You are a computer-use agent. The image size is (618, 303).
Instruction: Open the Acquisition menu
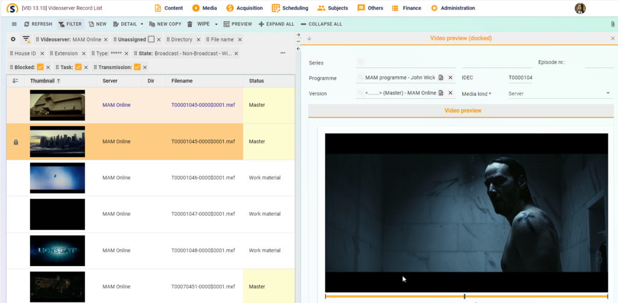click(244, 8)
